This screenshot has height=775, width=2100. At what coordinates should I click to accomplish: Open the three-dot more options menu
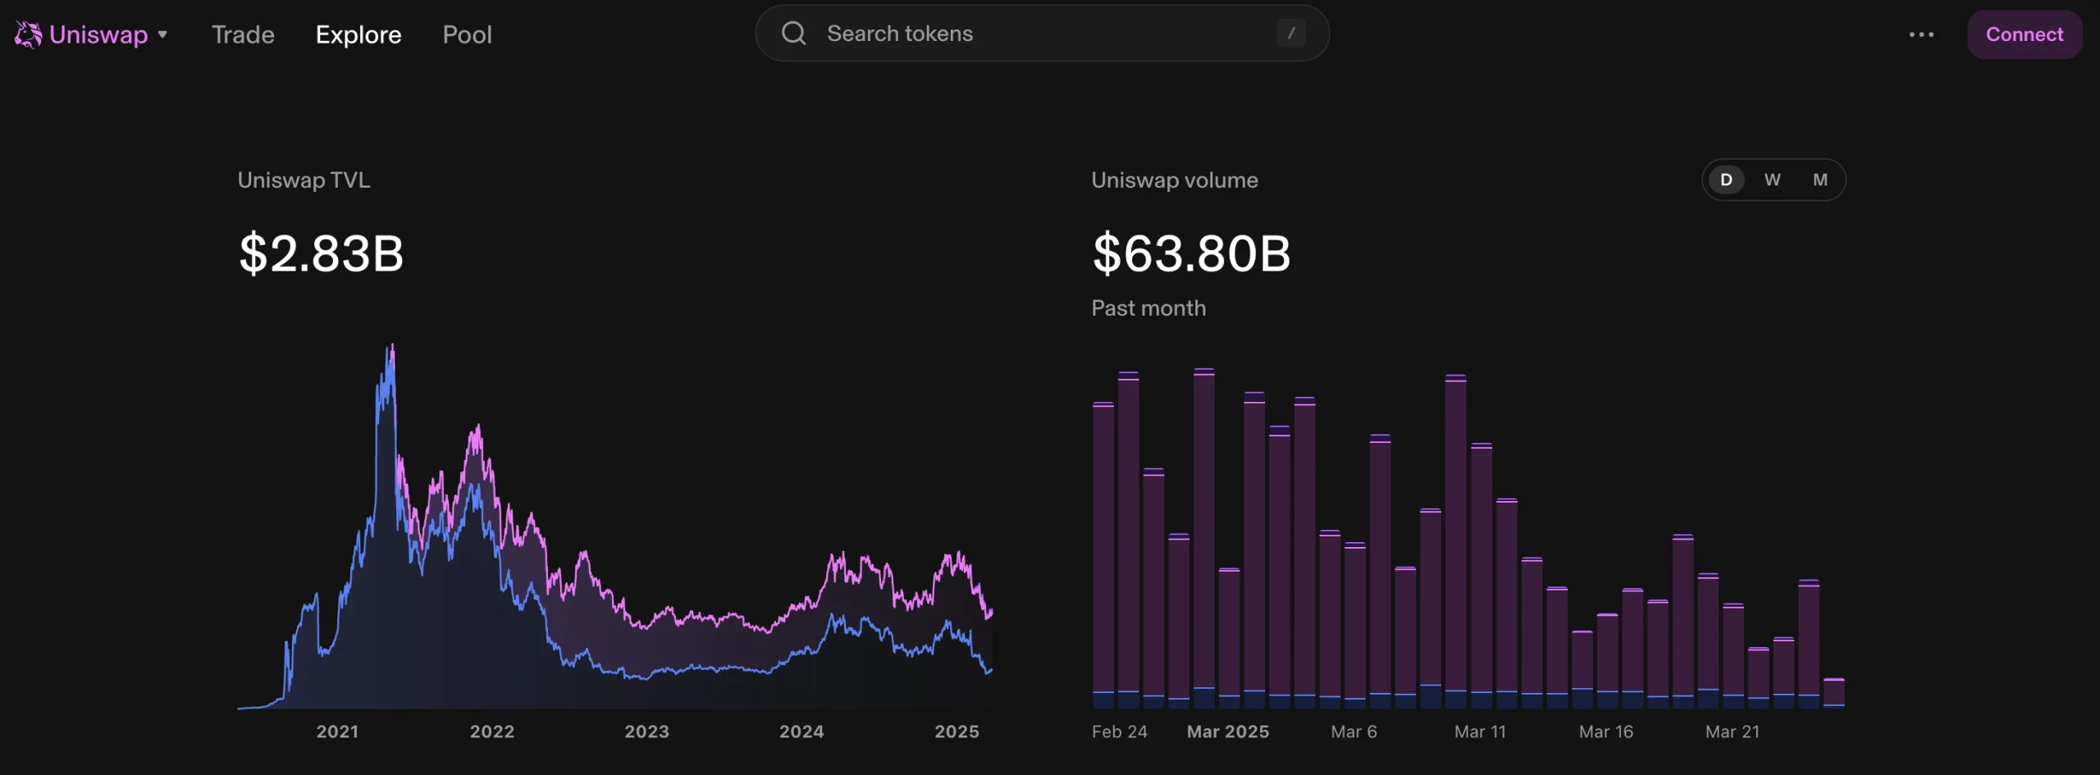[1921, 34]
